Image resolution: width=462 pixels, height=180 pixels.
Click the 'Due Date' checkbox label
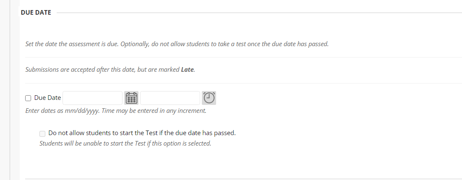coord(47,98)
